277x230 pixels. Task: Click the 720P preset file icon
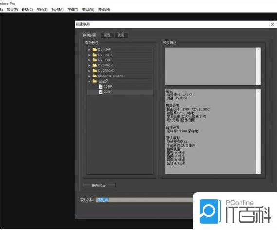[x=100, y=92]
